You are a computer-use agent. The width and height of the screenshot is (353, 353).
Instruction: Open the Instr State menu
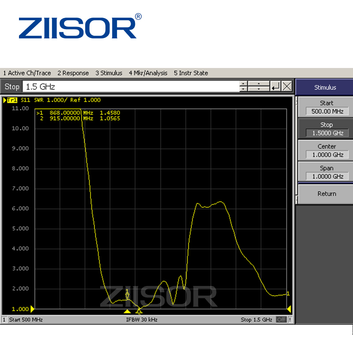tap(191, 73)
